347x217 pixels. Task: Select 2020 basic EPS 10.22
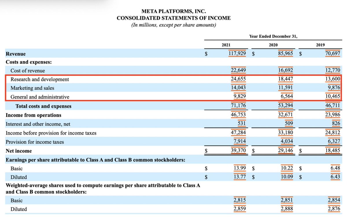click(x=287, y=168)
